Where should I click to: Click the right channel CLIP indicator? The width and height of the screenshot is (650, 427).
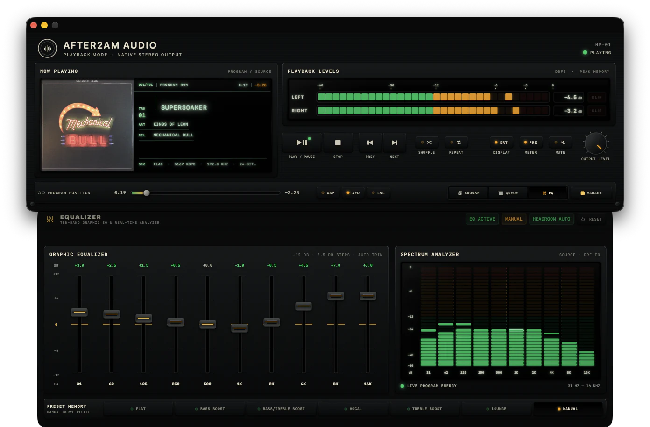click(x=597, y=111)
